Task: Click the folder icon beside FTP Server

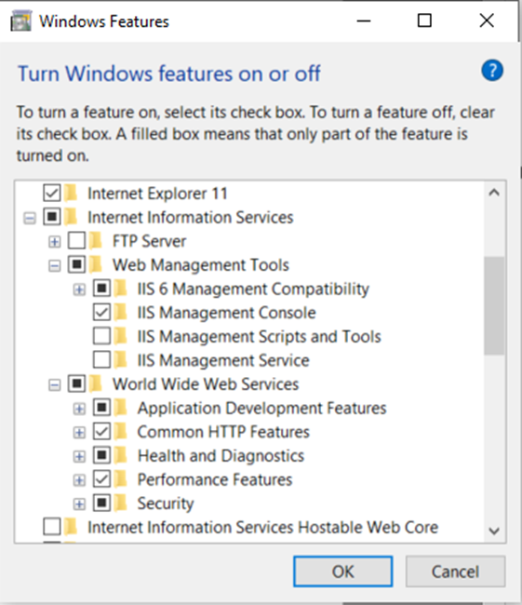Action: click(95, 241)
